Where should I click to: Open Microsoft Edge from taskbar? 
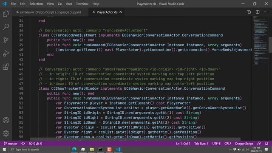[74, 149]
